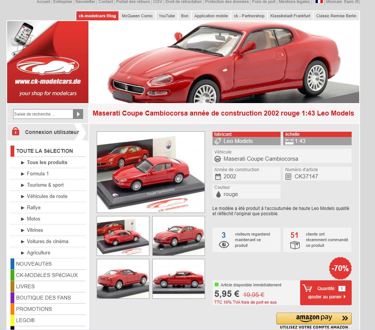Click the 1:43 scale ruler icon
Screen dimensions: 375x330
289,141
